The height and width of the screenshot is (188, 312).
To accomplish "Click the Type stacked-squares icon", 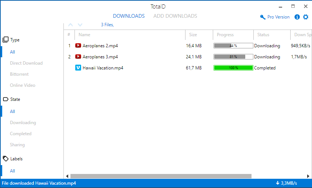I will 6,40.
